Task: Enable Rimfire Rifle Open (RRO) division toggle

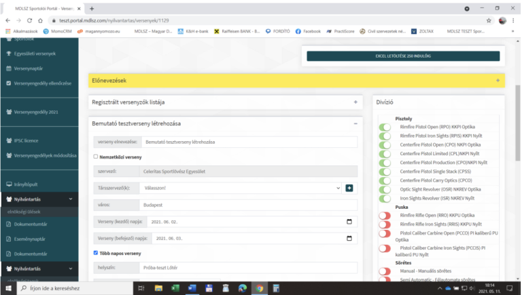Action: [x=385, y=216]
